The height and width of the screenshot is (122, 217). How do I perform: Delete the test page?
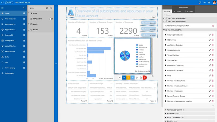(24, 62)
